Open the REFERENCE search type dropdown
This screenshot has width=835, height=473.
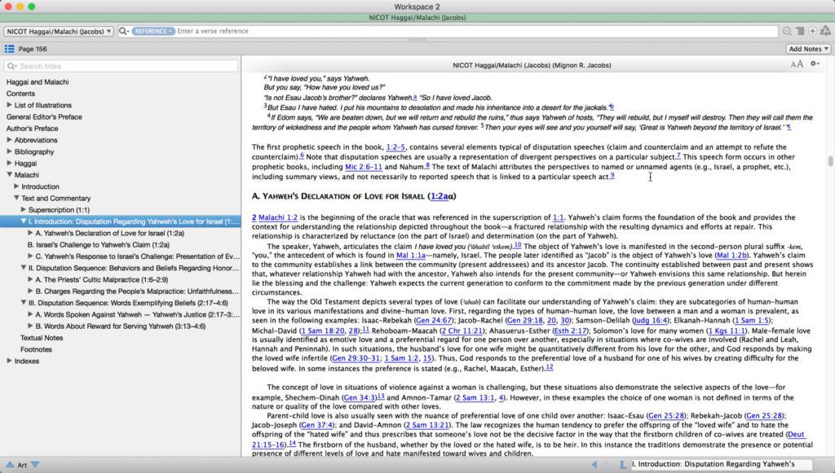pos(152,31)
